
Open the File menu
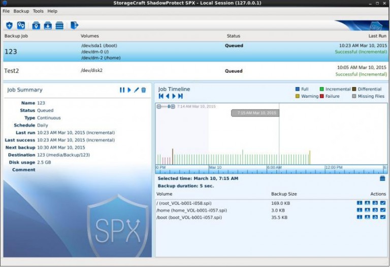tap(6, 11)
